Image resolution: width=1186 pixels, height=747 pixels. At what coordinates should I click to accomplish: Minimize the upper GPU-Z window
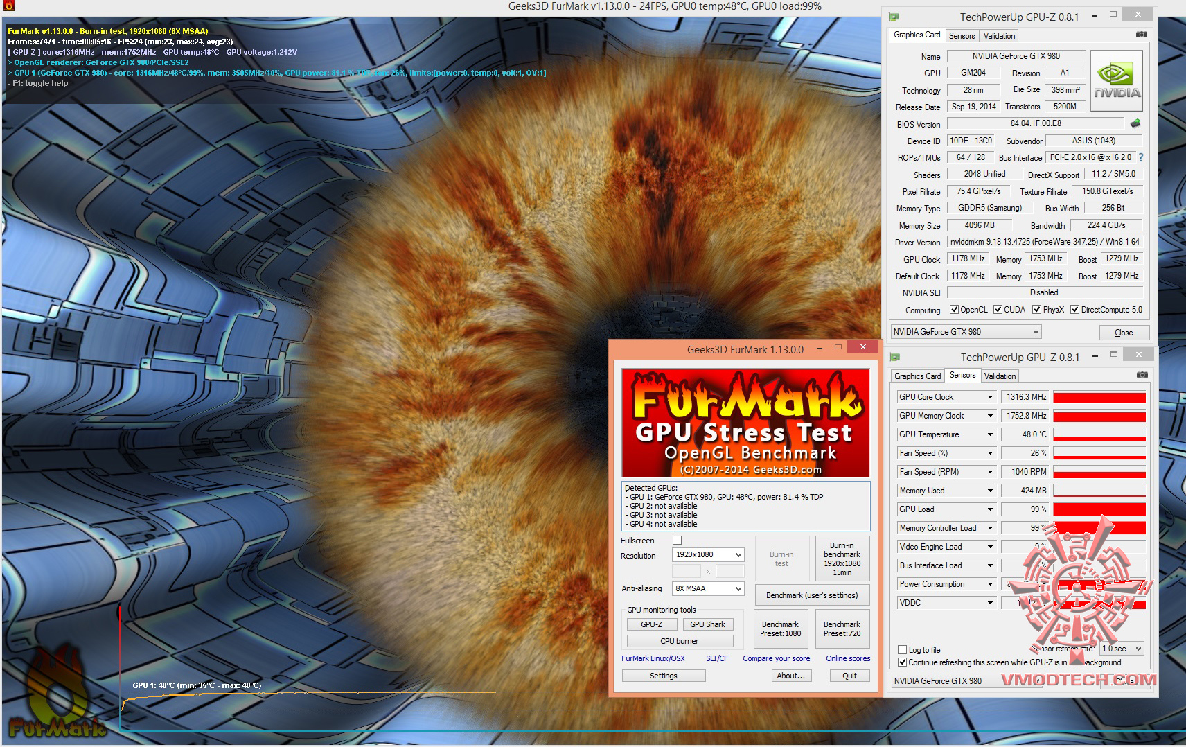(1095, 15)
